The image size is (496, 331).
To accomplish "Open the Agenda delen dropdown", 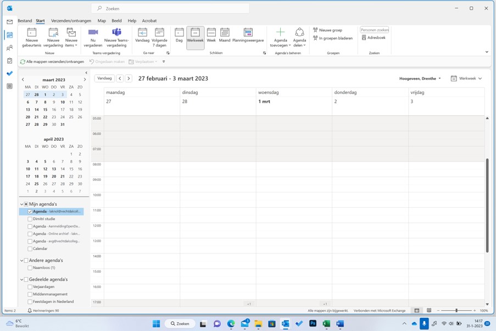I will pyautogui.click(x=299, y=38).
